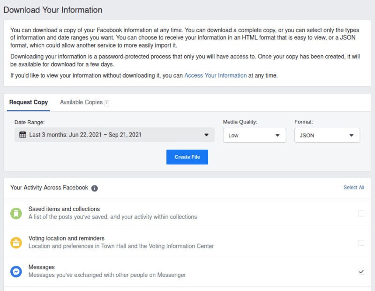
Task: Click the Download Your Information heading
Action: pyautogui.click(x=53, y=10)
